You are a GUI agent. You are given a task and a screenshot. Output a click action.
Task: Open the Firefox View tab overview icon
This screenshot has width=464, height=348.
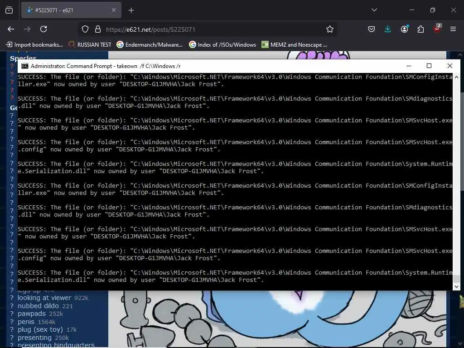click(x=9, y=10)
